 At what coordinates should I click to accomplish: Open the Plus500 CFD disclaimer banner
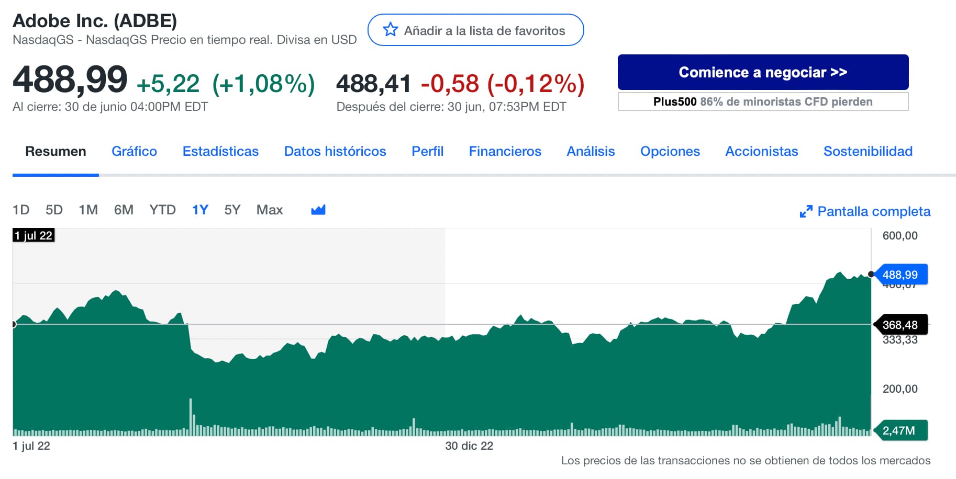pyautogui.click(x=763, y=101)
